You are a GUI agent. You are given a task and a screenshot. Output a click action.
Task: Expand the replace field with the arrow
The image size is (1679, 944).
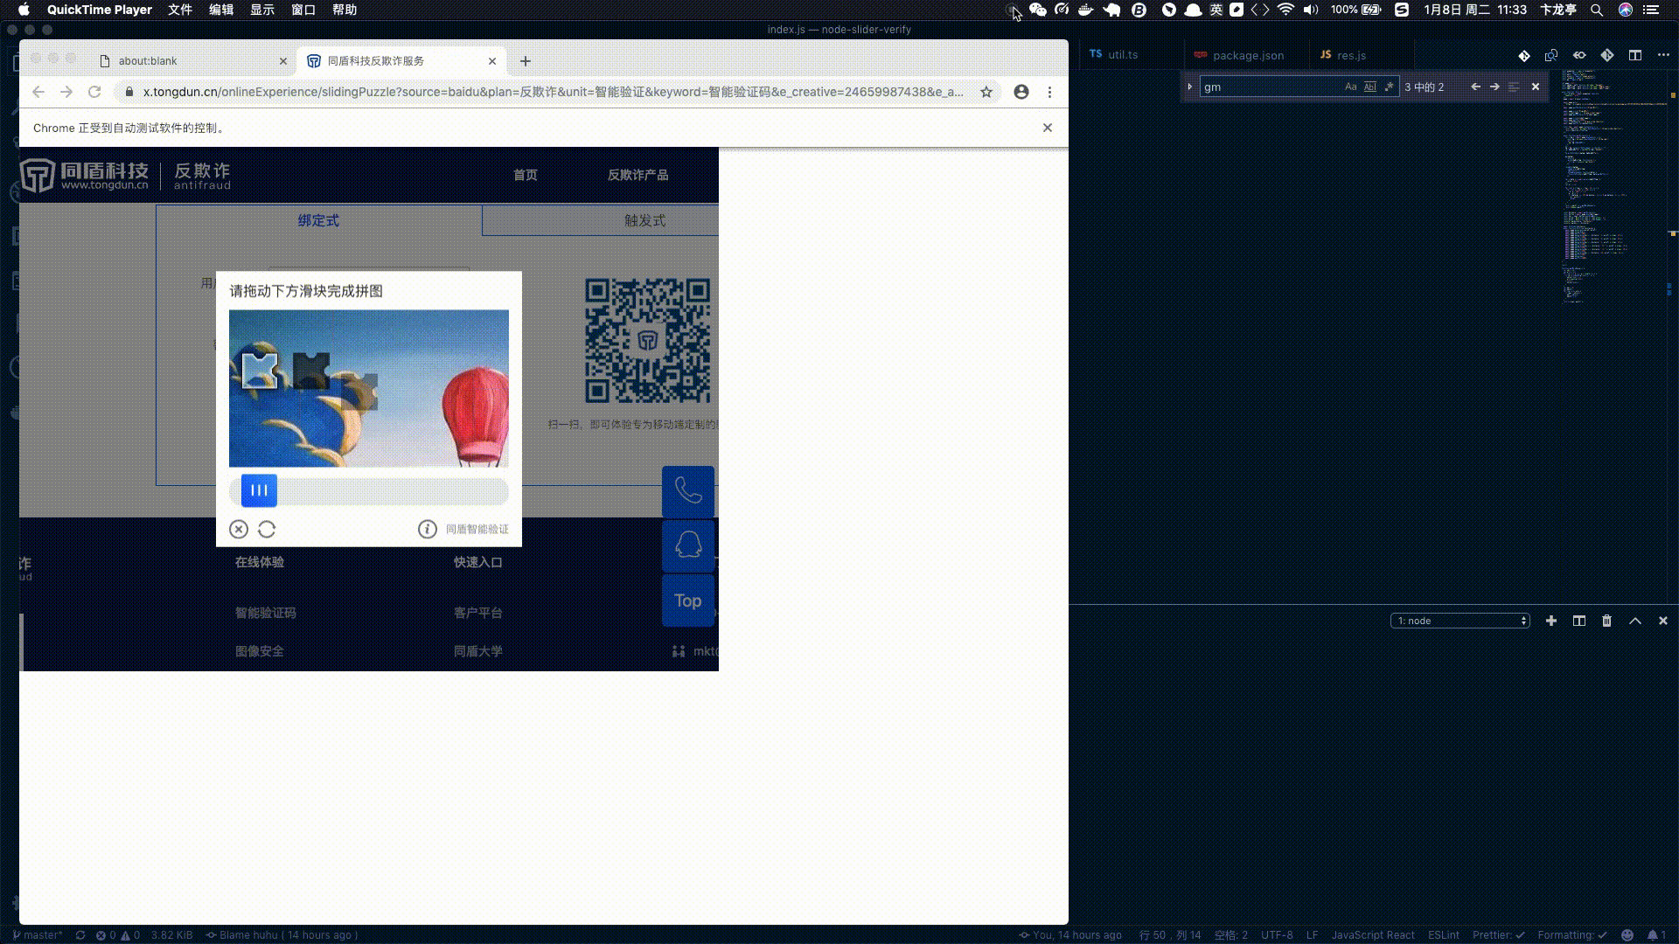tap(1189, 87)
